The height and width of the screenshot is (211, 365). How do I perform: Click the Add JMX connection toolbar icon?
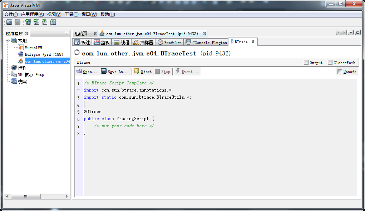(36, 22)
